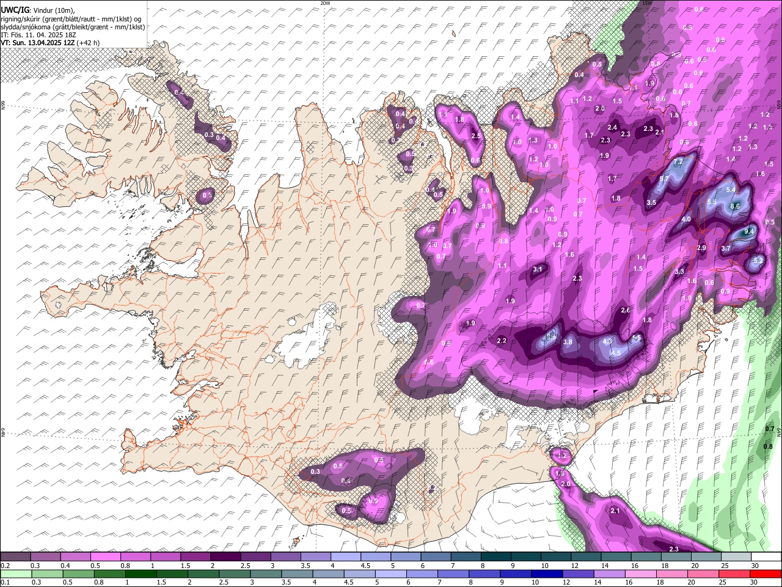
Task: Select the 3.1 value on the map
Action: pyautogui.click(x=538, y=269)
